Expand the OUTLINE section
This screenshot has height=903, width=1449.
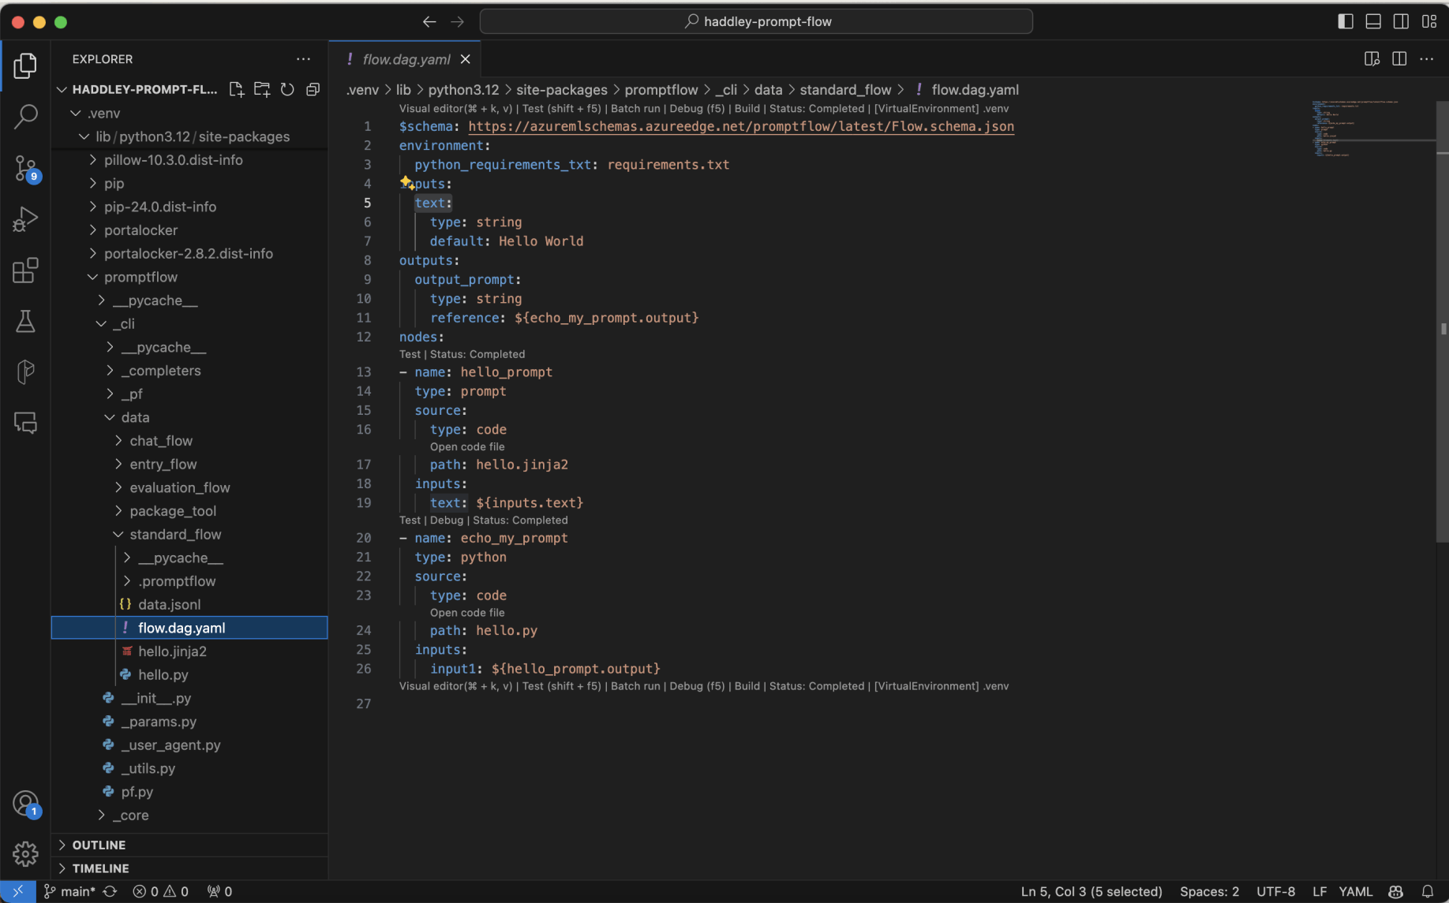click(99, 845)
